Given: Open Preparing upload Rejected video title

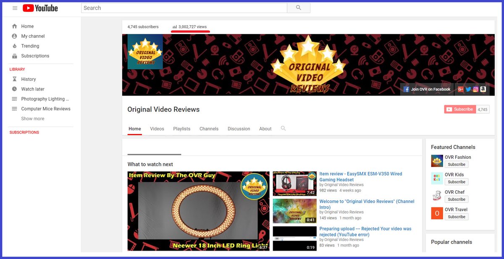Looking at the screenshot, I should point(365,232).
